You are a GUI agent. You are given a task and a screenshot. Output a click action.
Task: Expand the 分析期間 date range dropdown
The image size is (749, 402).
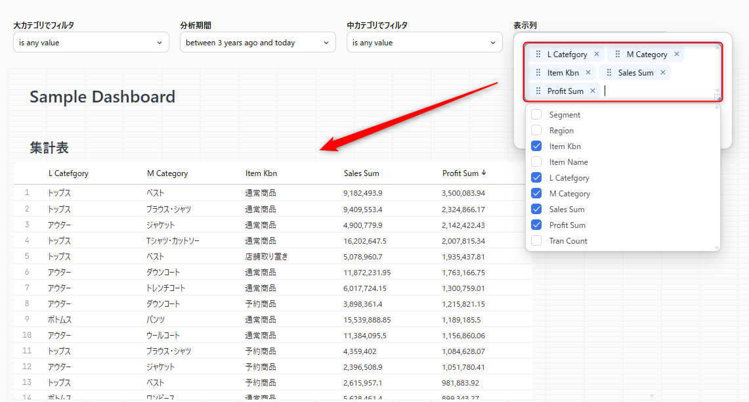(x=257, y=43)
